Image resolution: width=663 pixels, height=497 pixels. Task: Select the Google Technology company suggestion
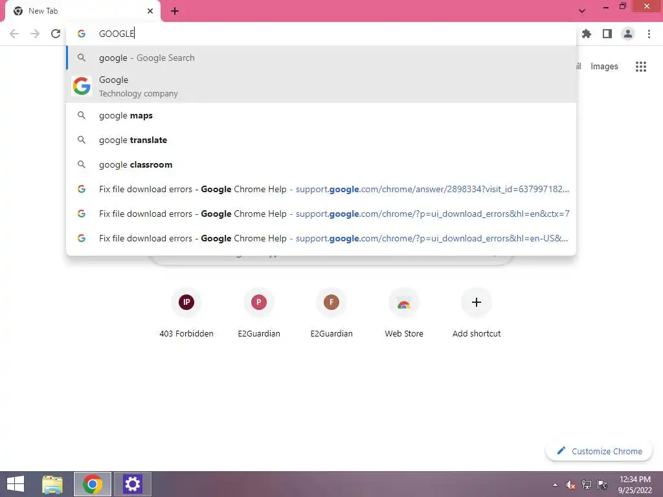(321, 86)
